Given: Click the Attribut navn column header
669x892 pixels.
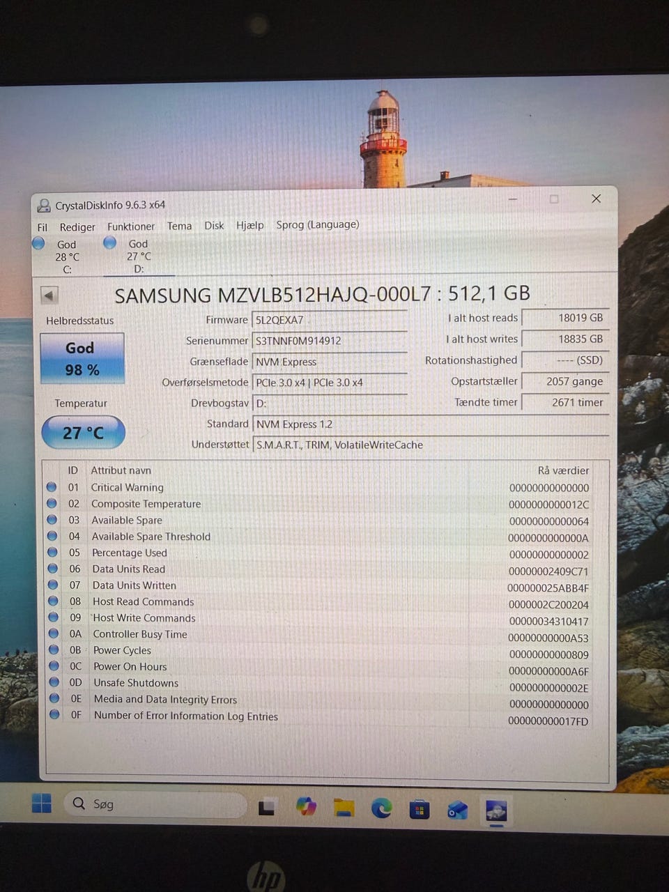Looking at the screenshot, I should coord(121,470).
